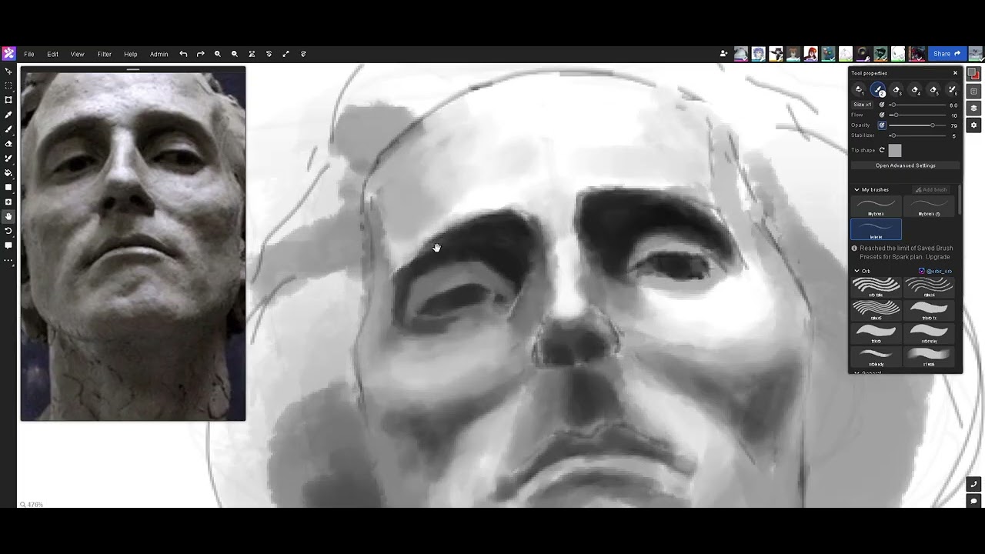
Task: Select the comment bubble tool
Action: point(8,245)
